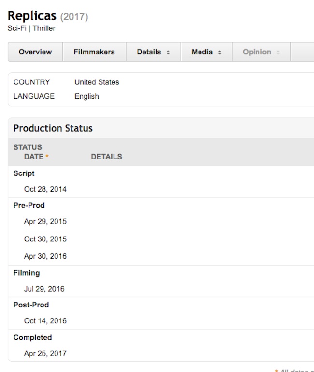Click the DETAILS column header
This screenshot has width=314, height=372.
coord(106,157)
